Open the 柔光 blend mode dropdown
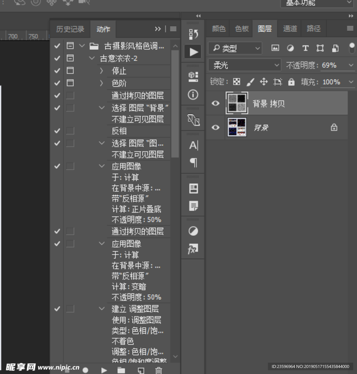Screen dimensions: 357x374 pyautogui.click(x=244, y=65)
